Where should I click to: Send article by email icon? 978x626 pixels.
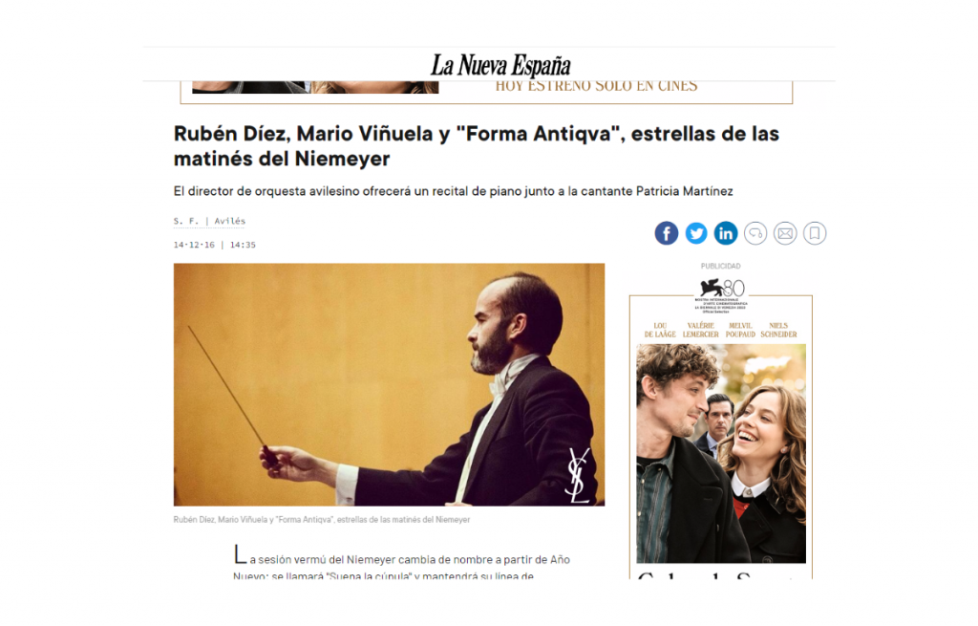(x=785, y=233)
